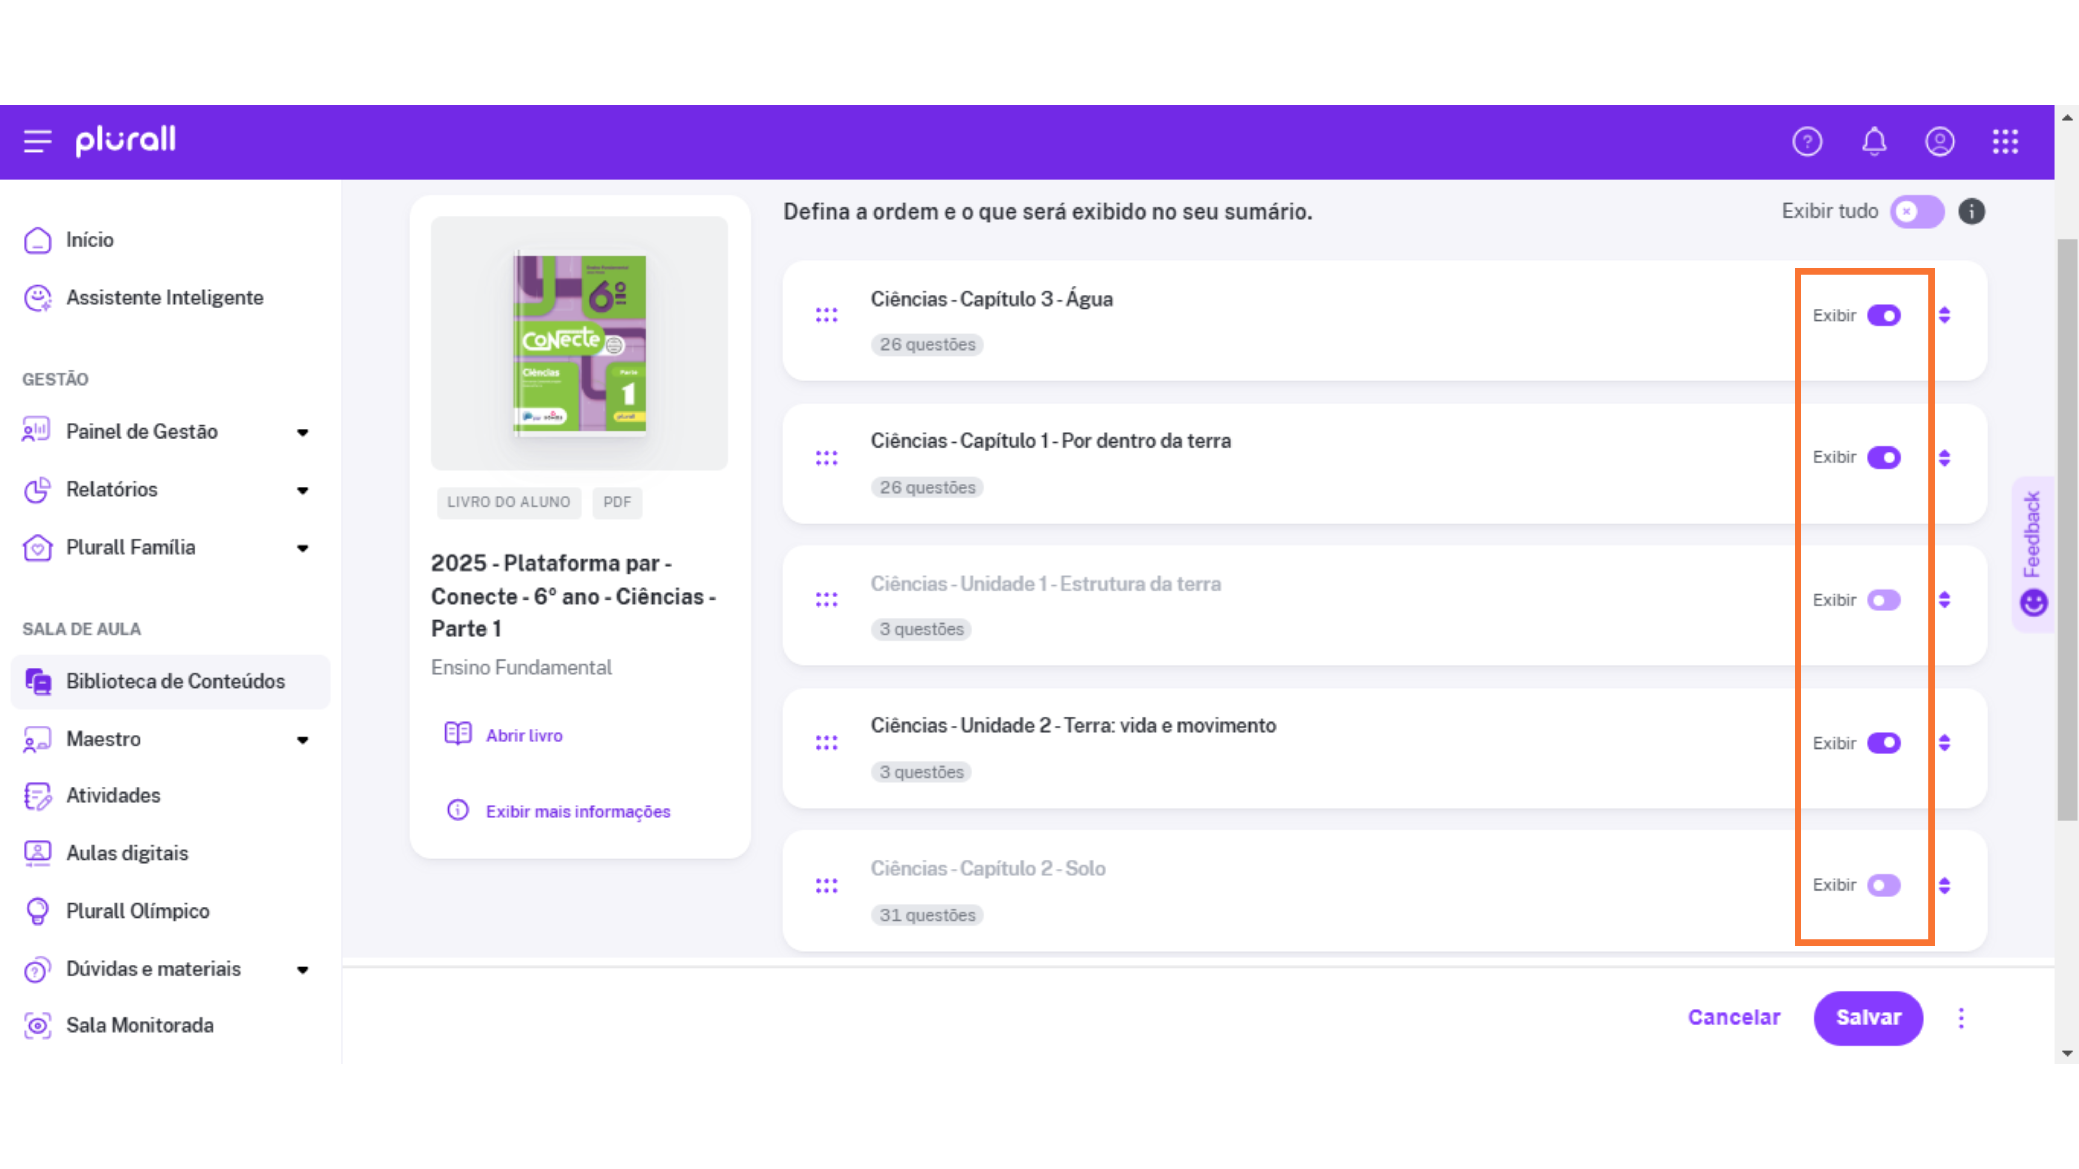
Task: Expand Maestro submenu arrow
Action: [x=302, y=740]
